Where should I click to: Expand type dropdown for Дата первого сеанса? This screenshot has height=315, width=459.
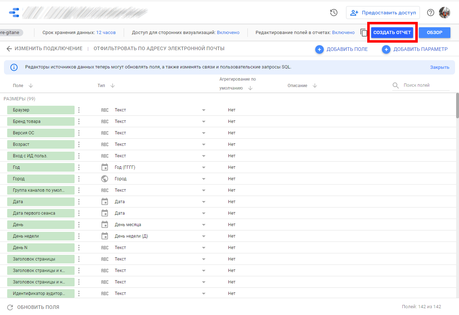pos(204,213)
